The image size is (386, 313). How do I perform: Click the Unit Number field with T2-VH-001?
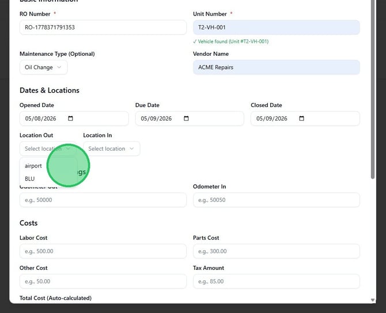click(276, 27)
